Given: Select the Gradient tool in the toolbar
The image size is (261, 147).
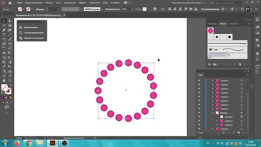Looking at the screenshot, I should (10, 62).
